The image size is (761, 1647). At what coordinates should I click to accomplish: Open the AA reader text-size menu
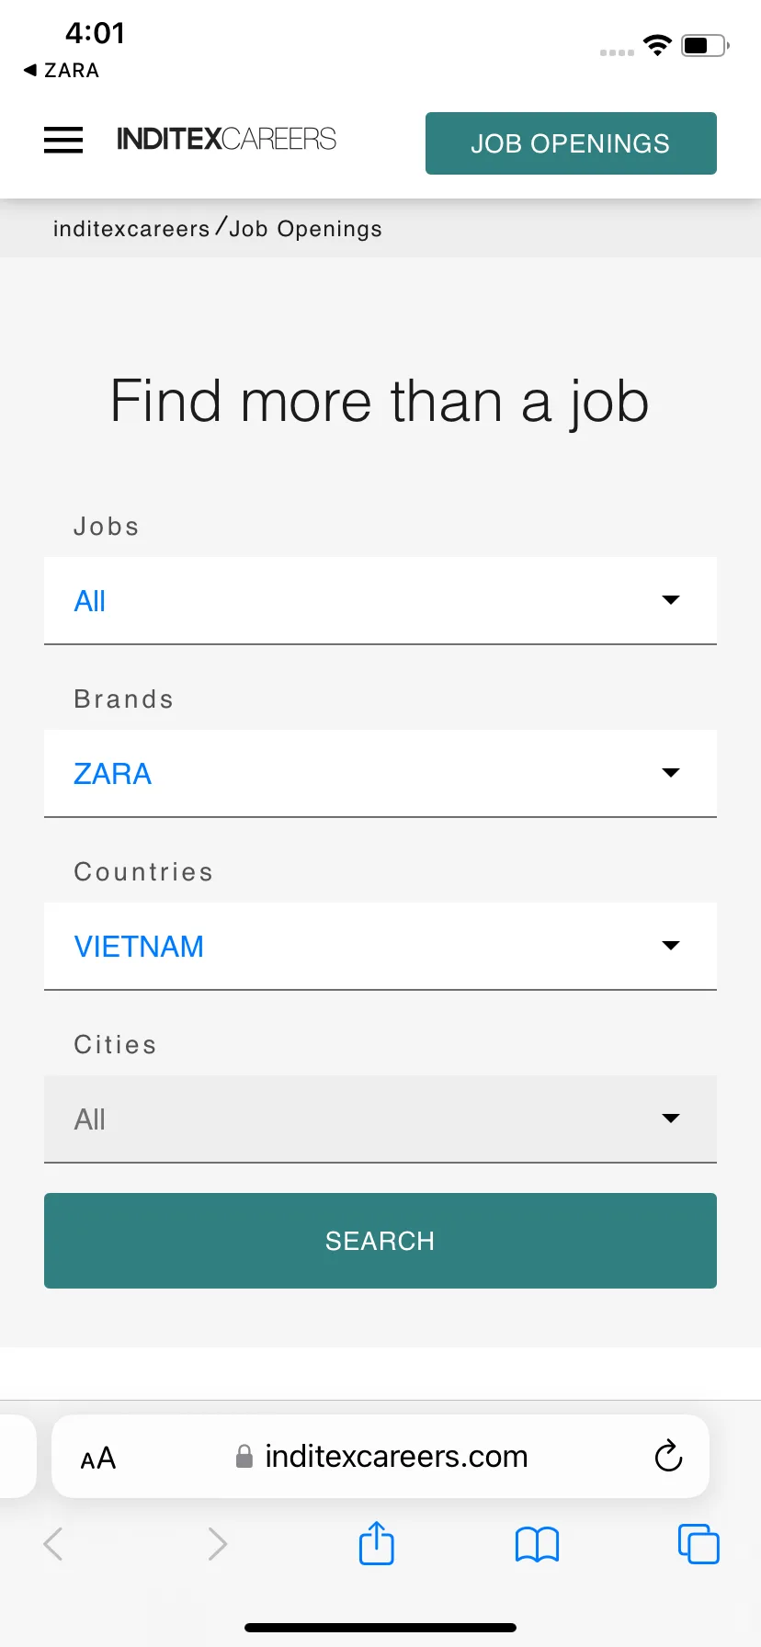click(98, 1458)
